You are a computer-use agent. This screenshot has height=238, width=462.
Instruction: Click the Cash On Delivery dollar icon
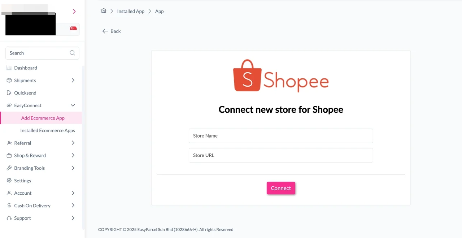[x=9, y=205]
